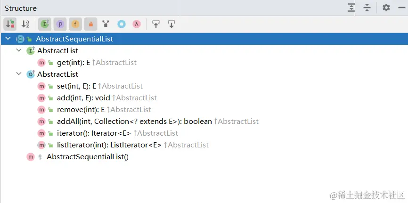The height and width of the screenshot is (203, 408).
Task: Collapse all nodes using Collapse All icon
Action: tap(367, 8)
